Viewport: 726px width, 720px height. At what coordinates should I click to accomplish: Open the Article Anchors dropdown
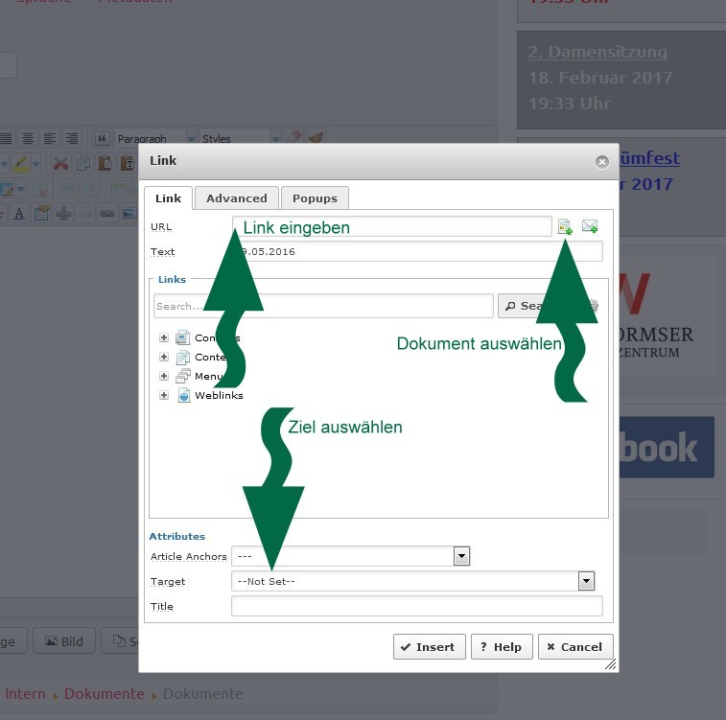coord(461,556)
